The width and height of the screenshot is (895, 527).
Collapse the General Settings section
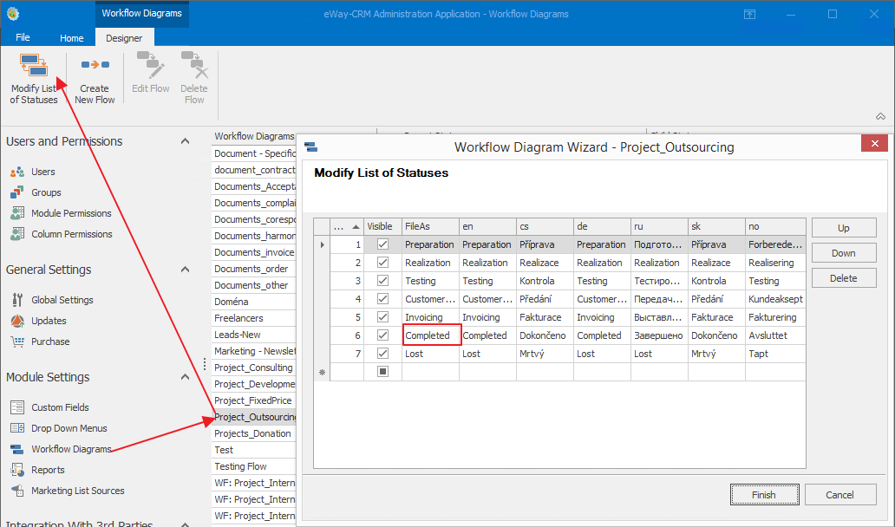coord(185,270)
